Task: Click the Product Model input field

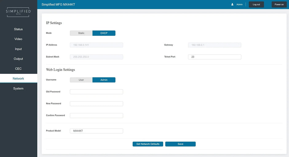Action: (x=97, y=131)
